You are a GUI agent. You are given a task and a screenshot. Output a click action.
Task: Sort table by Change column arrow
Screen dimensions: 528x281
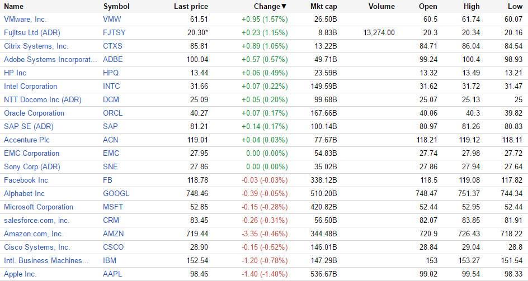tap(284, 7)
